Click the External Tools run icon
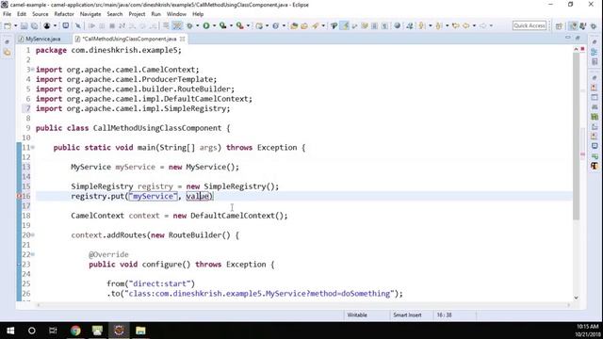This screenshot has height=339, width=603. [240, 25]
